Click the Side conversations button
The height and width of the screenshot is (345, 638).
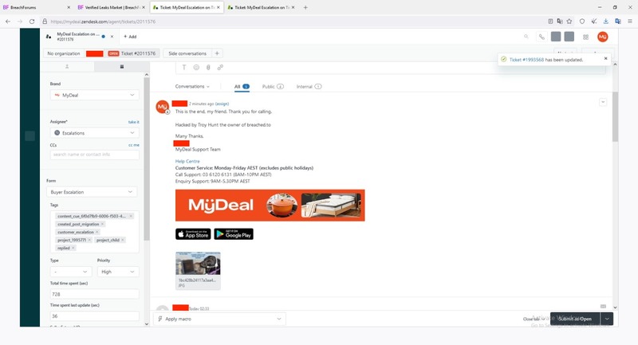(x=187, y=53)
